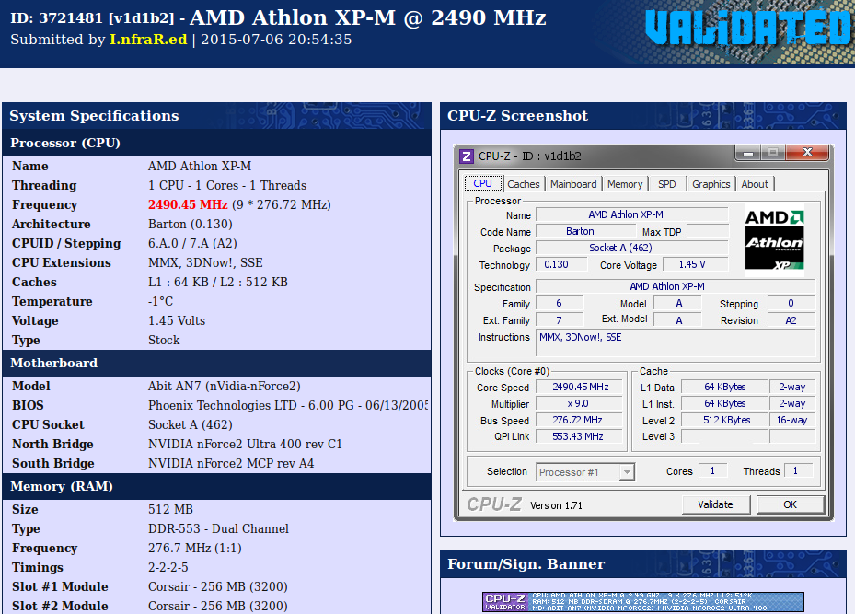Click the Motherboard section header
The image size is (855, 614).
(x=217, y=364)
